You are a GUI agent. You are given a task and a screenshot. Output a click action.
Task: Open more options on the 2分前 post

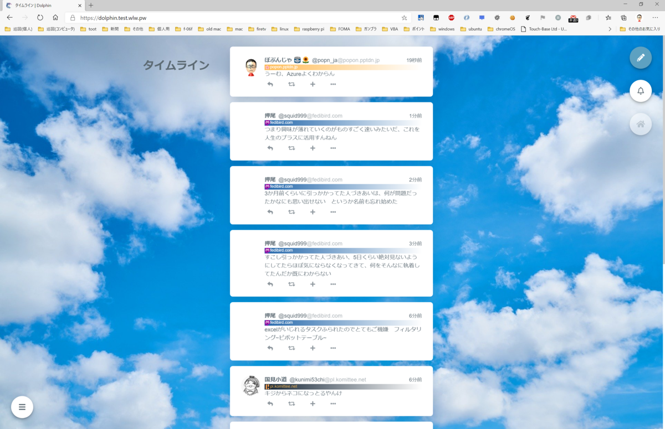tap(333, 212)
